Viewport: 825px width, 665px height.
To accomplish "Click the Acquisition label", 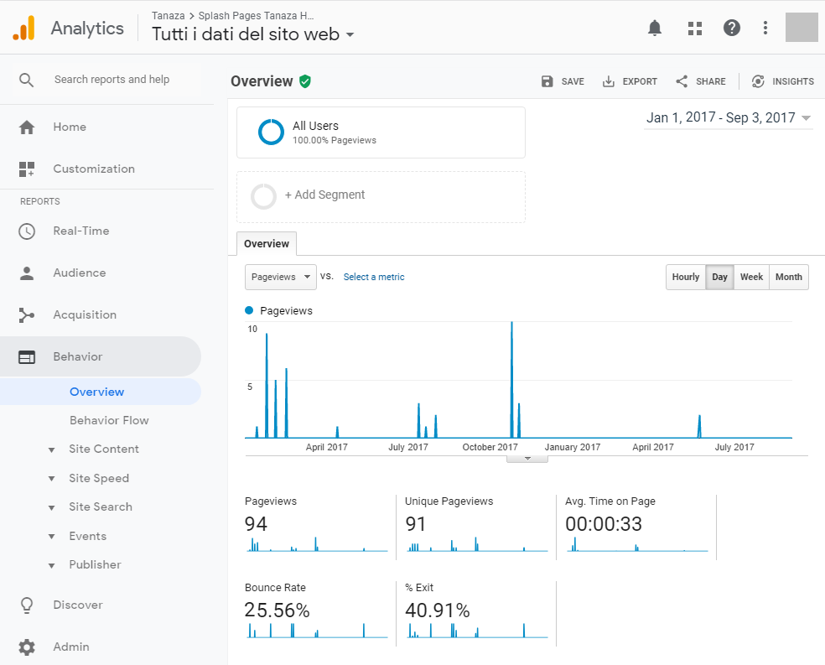I will coord(85,314).
